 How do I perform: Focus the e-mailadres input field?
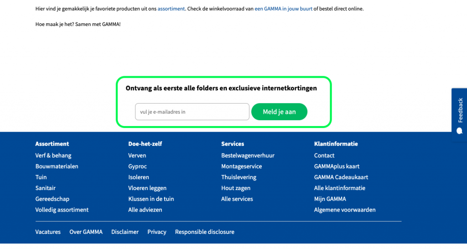[x=192, y=112]
